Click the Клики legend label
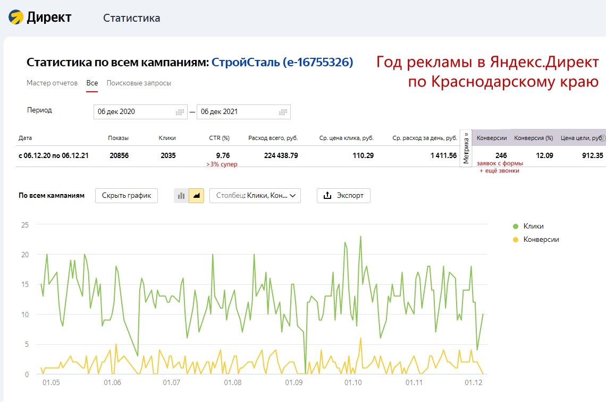This screenshot has height=402, width=606. [533, 226]
